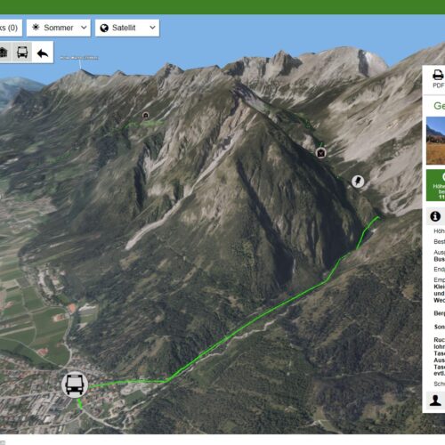Open the tour photo thumbnail

pos(435,141)
